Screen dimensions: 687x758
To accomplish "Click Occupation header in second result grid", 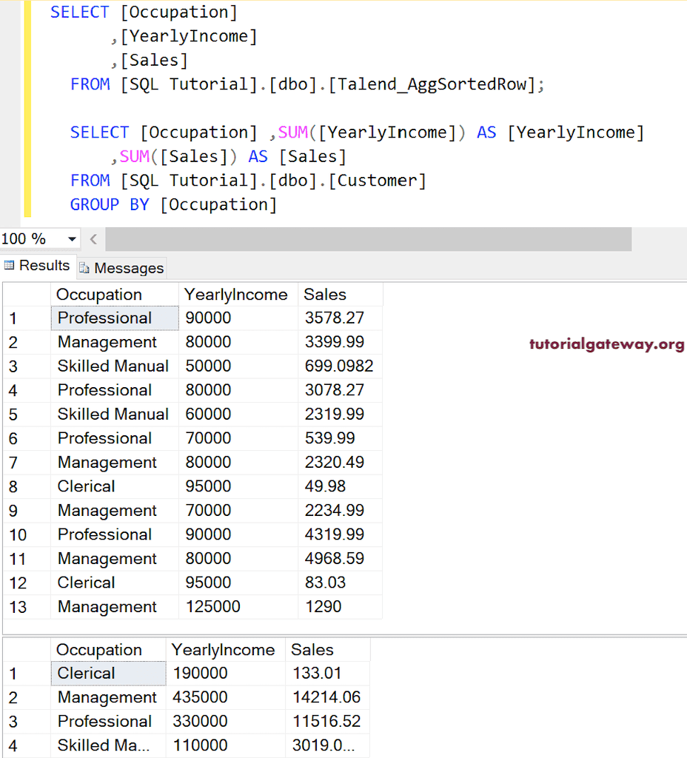I will coord(108,650).
